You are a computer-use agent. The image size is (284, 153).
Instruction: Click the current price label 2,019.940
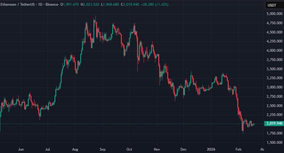274,123
